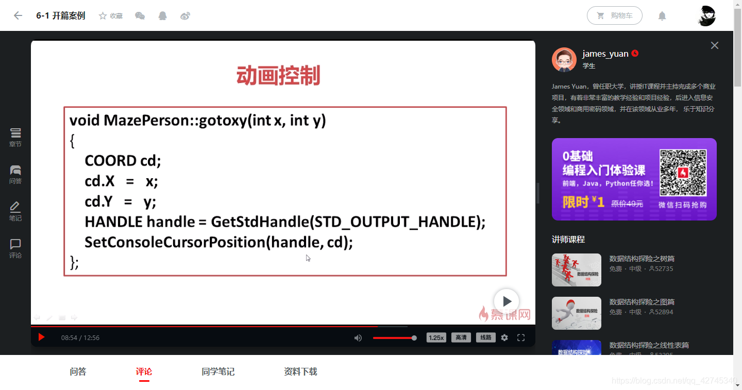Open 数据结构探险之树篇 course thumbnail
This screenshot has width=742, height=390.
coord(577,270)
